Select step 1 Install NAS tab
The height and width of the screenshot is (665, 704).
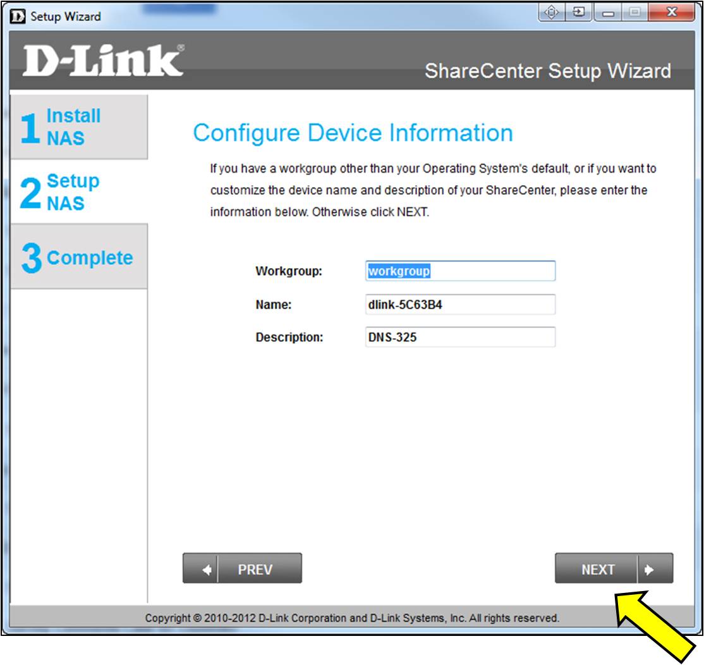79,126
